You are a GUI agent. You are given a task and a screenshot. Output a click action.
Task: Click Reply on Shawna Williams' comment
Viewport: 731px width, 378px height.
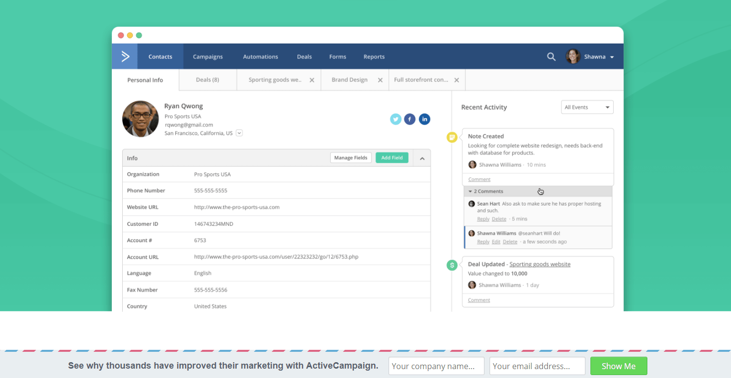tap(483, 242)
